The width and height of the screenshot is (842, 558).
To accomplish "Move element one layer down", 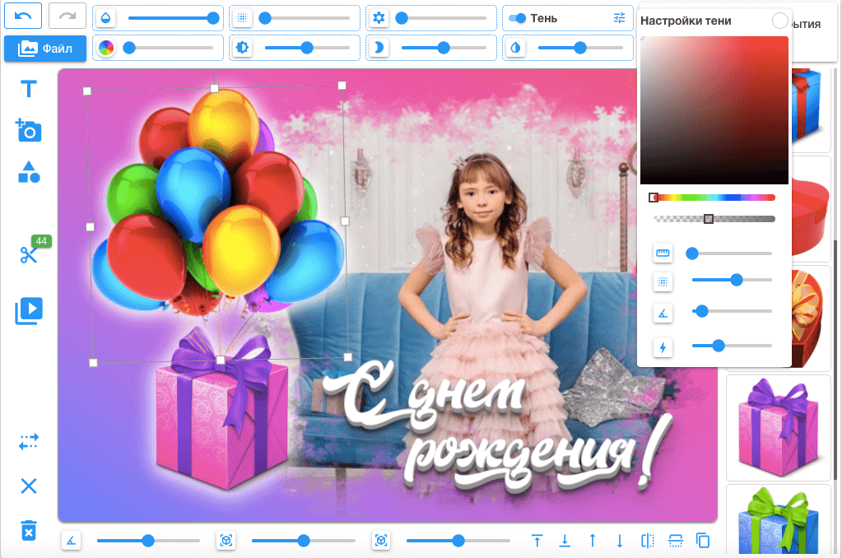I will point(620,541).
